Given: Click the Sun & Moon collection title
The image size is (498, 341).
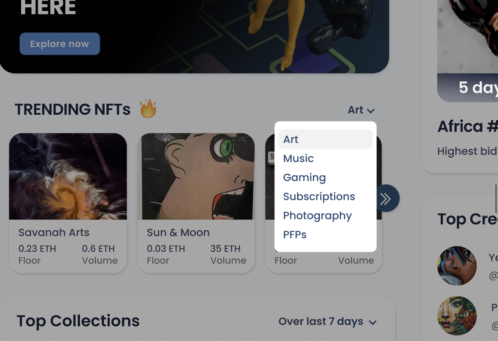Looking at the screenshot, I should click(x=178, y=233).
